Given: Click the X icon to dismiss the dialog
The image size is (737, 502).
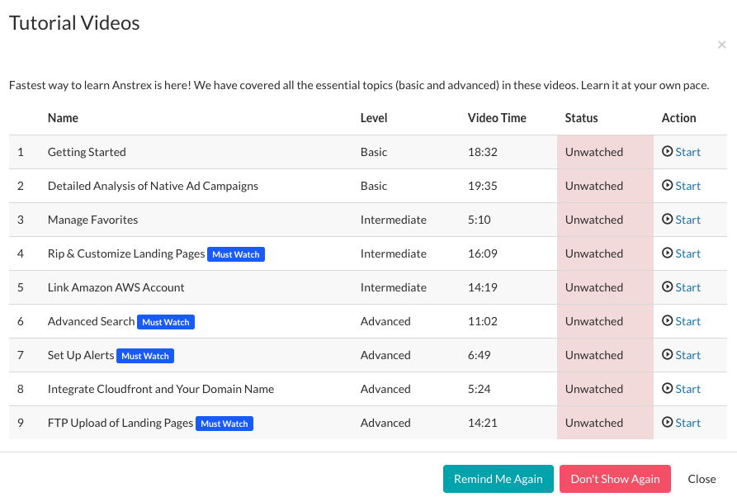Looking at the screenshot, I should (723, 45).
